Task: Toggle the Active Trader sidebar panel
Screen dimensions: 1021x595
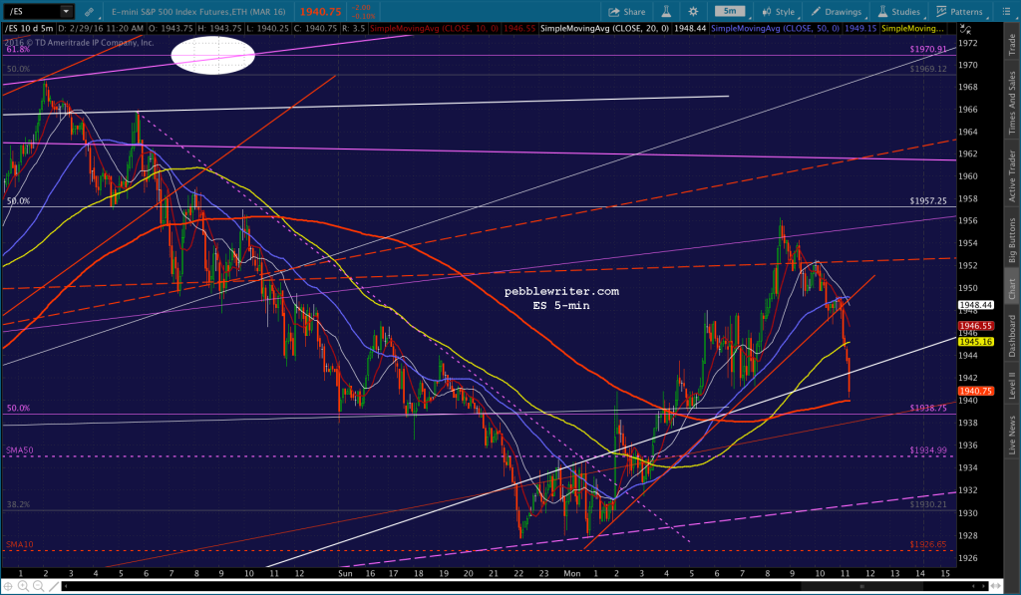Action: 1012,176
